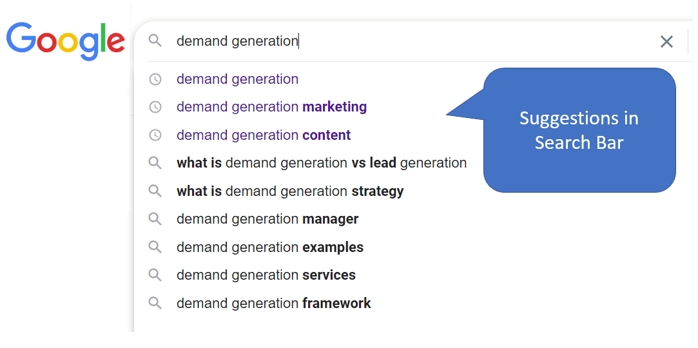
Task: Click the search icon beside 'vs lead generation' suggestion
Action: coord(155,163)
